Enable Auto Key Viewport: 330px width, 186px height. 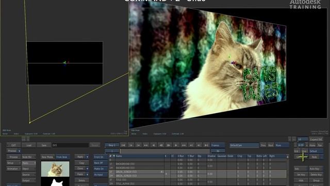coord(316,169)
